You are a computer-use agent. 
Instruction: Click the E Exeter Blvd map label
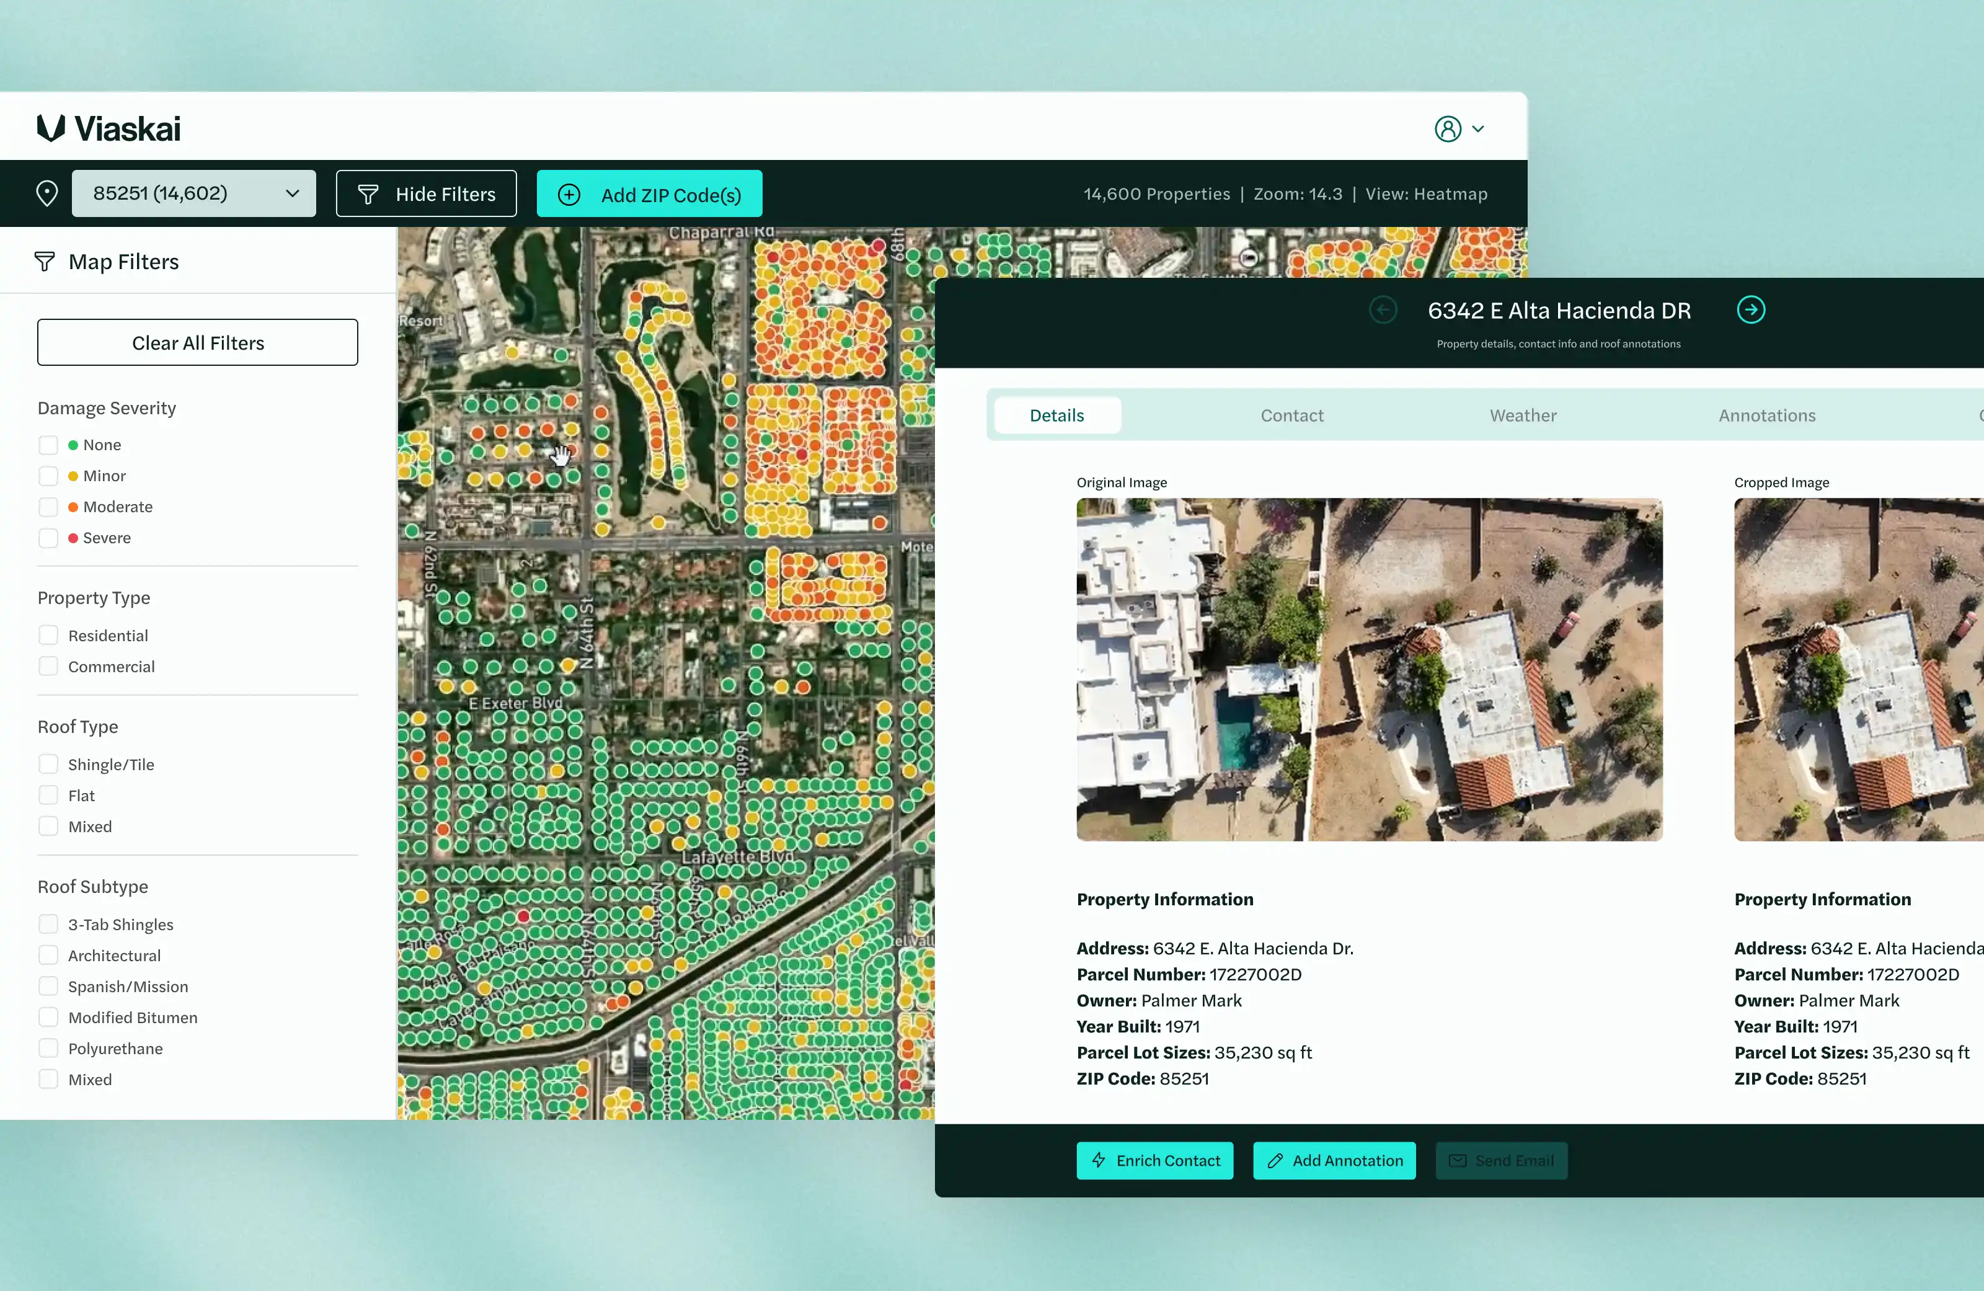click(515, 703)
